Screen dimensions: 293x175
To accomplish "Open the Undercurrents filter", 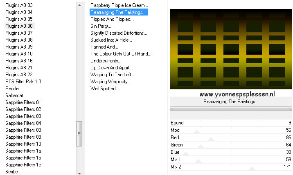I will click(x=106, y=60).
